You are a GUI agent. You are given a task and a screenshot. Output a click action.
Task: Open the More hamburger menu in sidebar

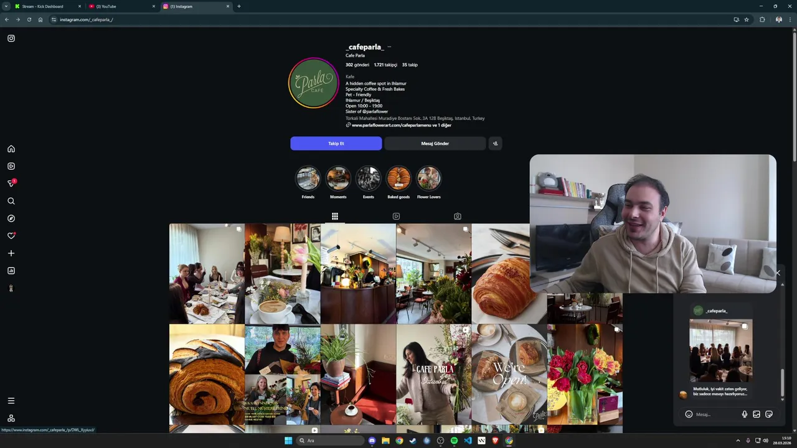(11, 401)
